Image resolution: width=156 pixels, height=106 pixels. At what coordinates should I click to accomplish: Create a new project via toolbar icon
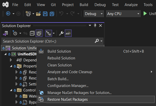[28, 14]
